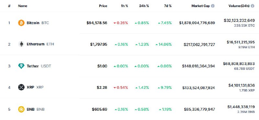Viewport: 259px width, 120px height.
Task: Sort by the 1h % column header
Action: coord(124,6)
